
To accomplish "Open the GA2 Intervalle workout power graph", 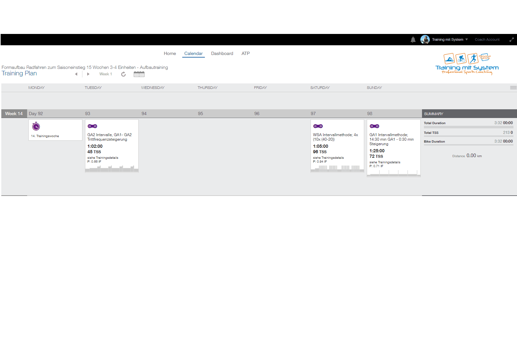I will click(112, 168).
